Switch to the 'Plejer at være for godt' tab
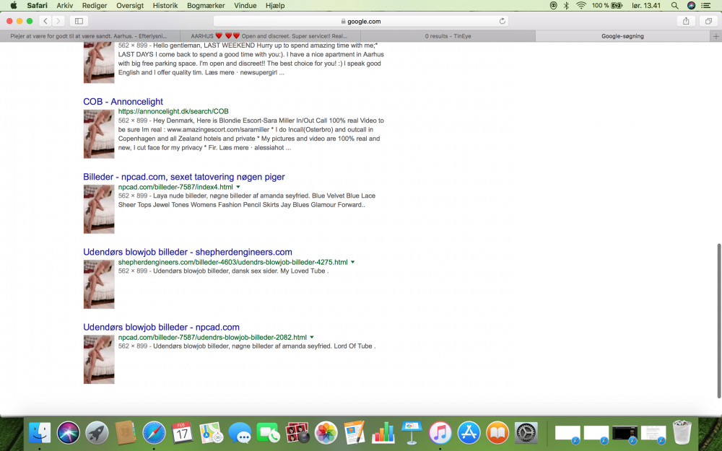 (x=89, y=36)
